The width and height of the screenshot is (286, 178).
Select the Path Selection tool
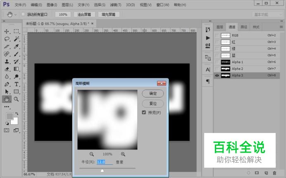7,92
